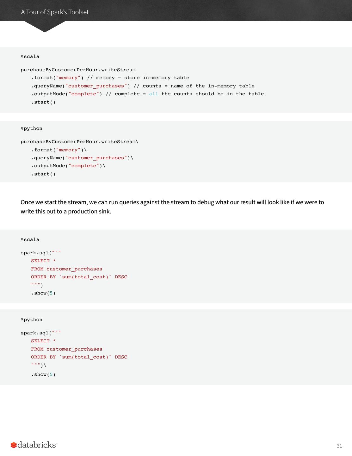Click .show(5) in the Scala spark.sql block
Viewport: 352px width, 456px height.
coord(43,293)
